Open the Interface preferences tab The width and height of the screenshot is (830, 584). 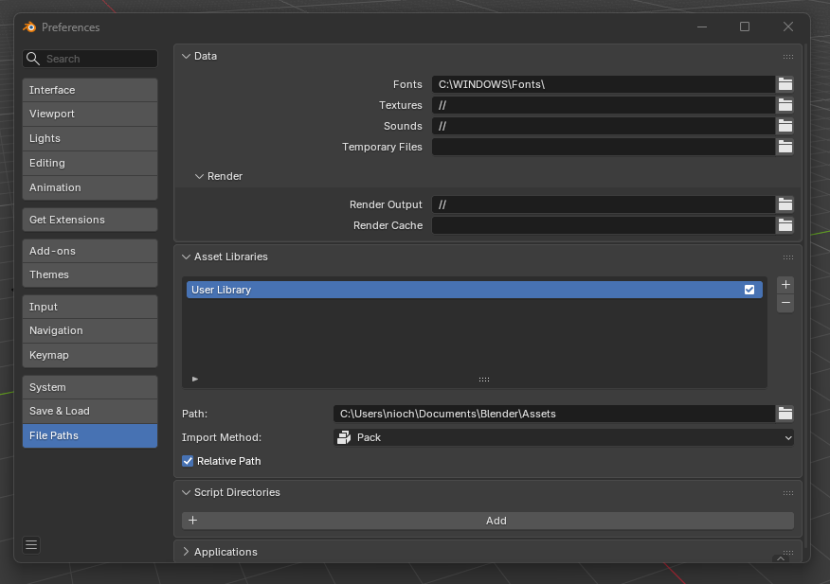point(90,90)
